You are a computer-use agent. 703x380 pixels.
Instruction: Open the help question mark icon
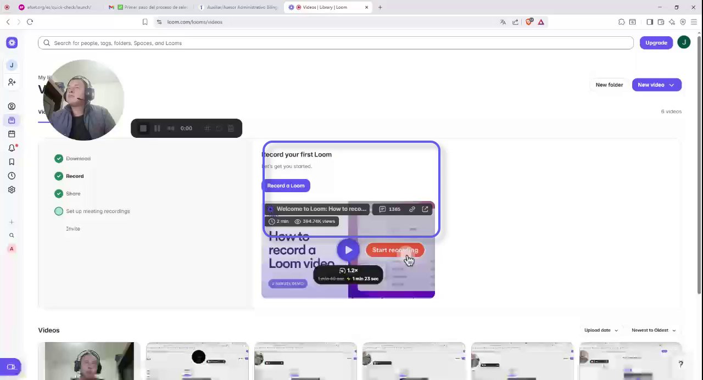coord(680,364)
